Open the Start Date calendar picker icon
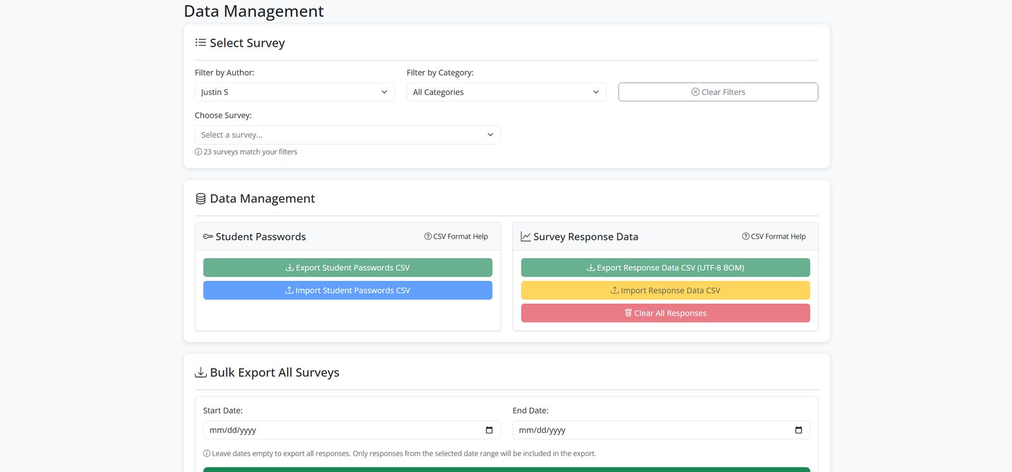This screenshot has height=472, width=1012. click(x=489, y=430)
